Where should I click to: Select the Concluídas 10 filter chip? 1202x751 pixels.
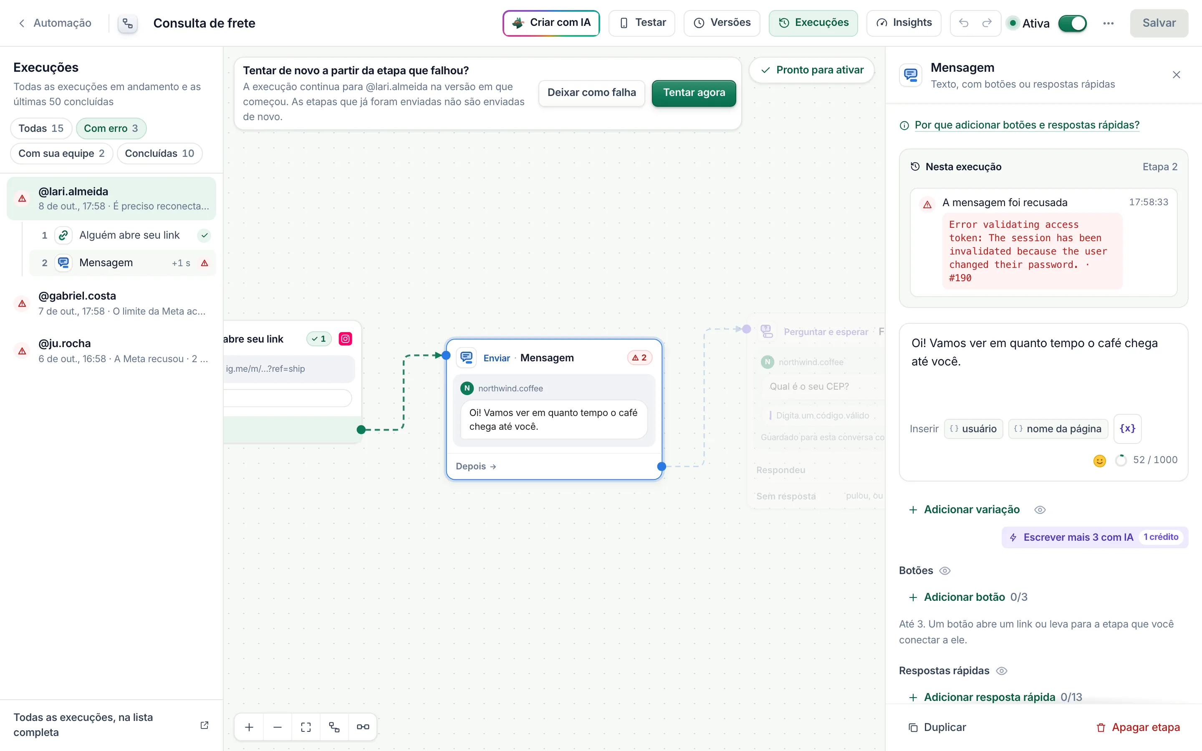(159, 154)
